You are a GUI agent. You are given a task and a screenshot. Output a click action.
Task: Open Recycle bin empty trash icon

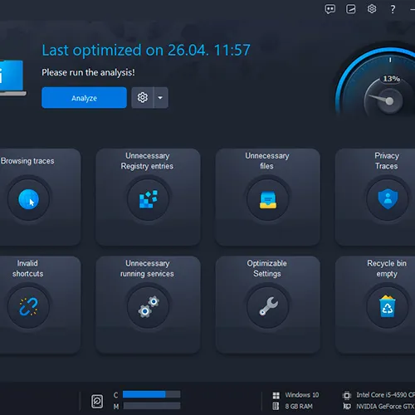388,307
